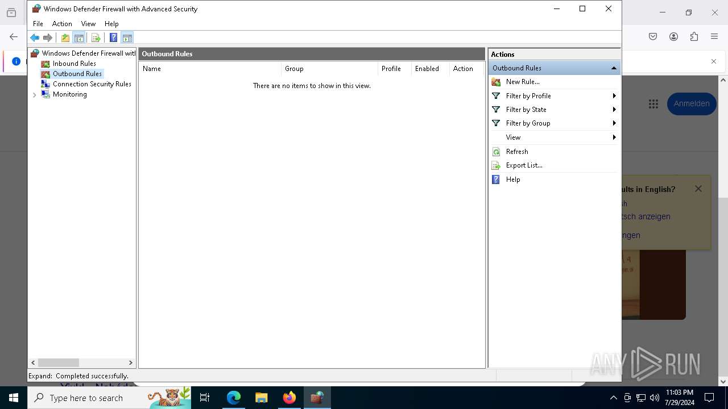Click Filter by Group action

tap(528, 123)
